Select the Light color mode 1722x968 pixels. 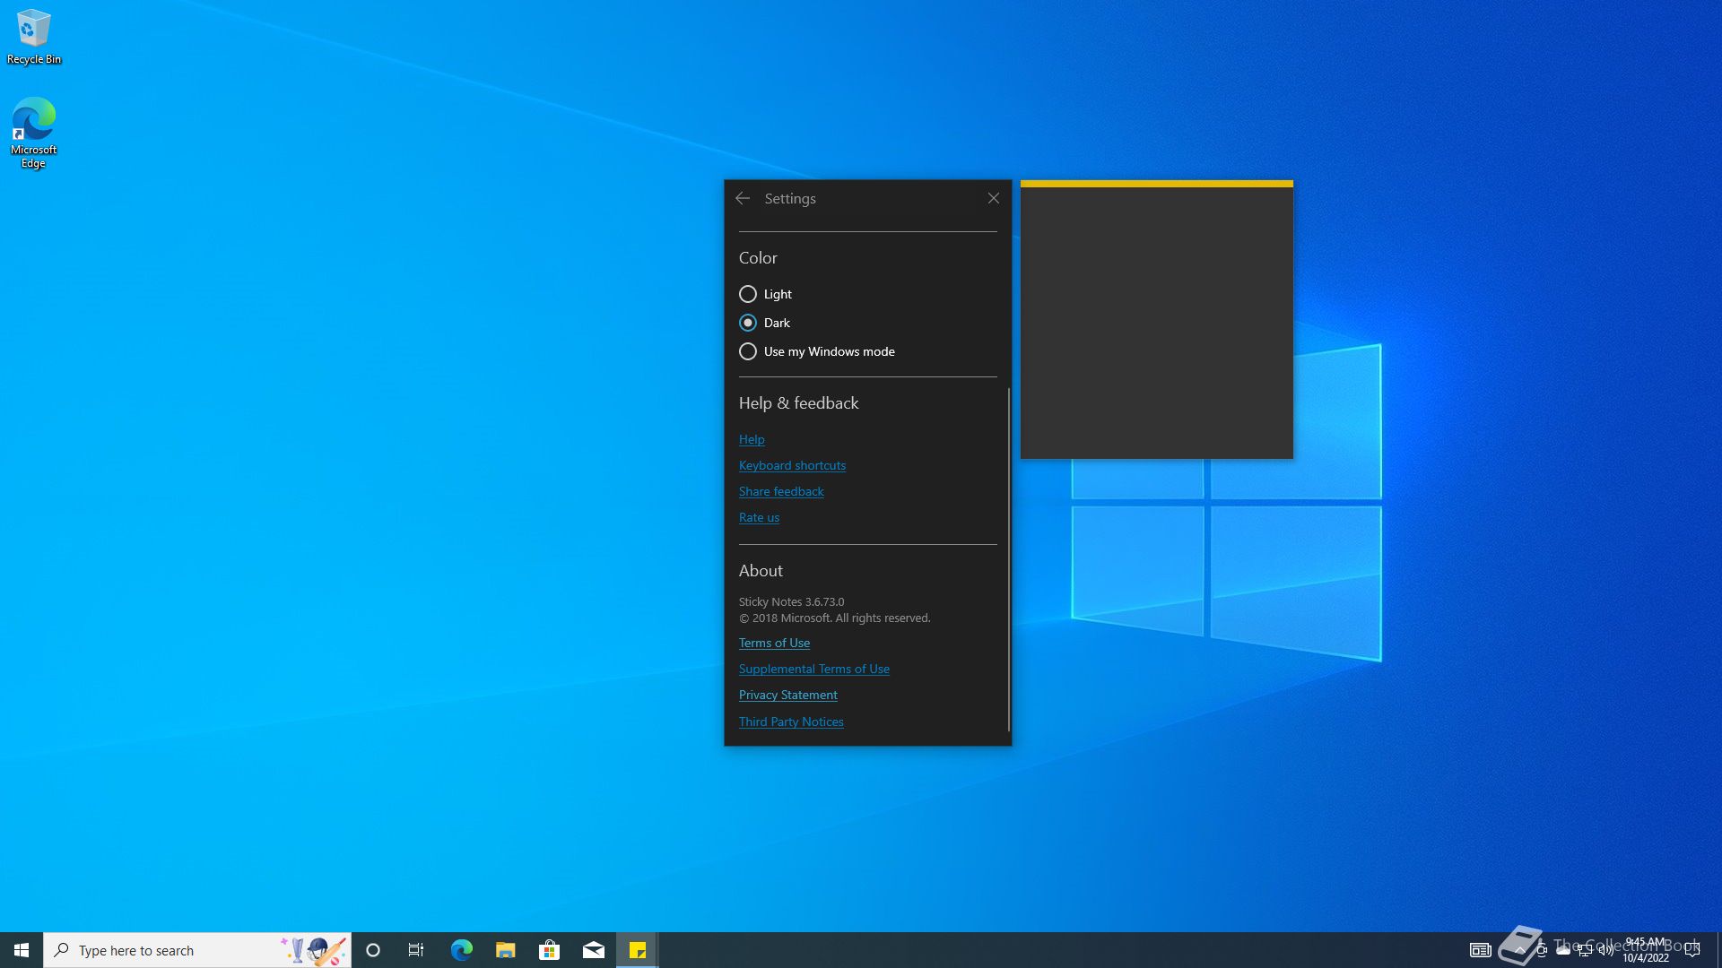tap(766, 294)
